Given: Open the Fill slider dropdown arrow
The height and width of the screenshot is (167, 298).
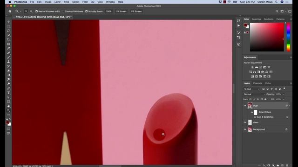Looking at the screenshot, I should point(284,99).
